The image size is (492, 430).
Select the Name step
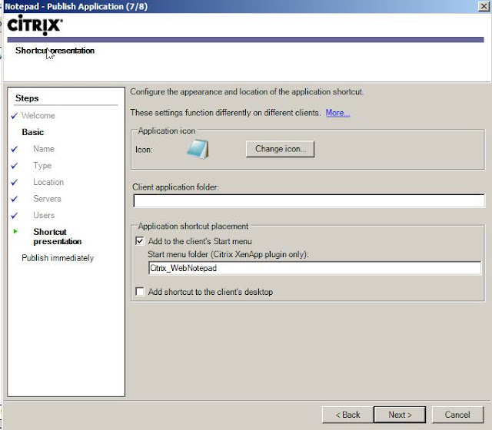44,149
